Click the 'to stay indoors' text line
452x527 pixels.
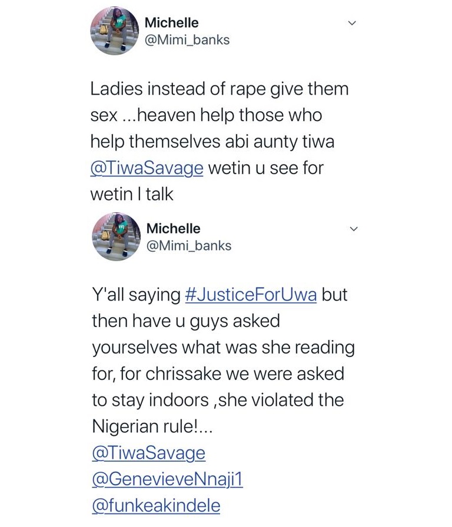[150, 400]
